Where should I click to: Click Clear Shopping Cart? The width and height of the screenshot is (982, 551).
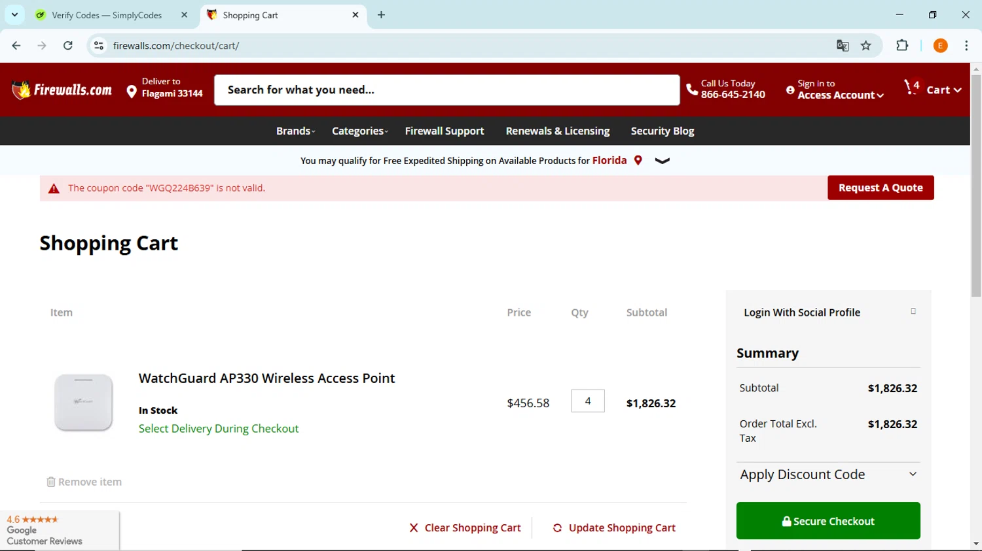[465, 527]
